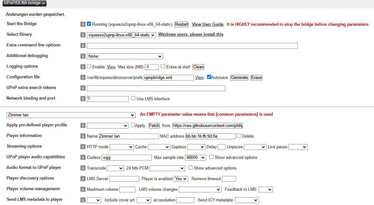Open info icon for Player volume management

(x=83, y=189)
